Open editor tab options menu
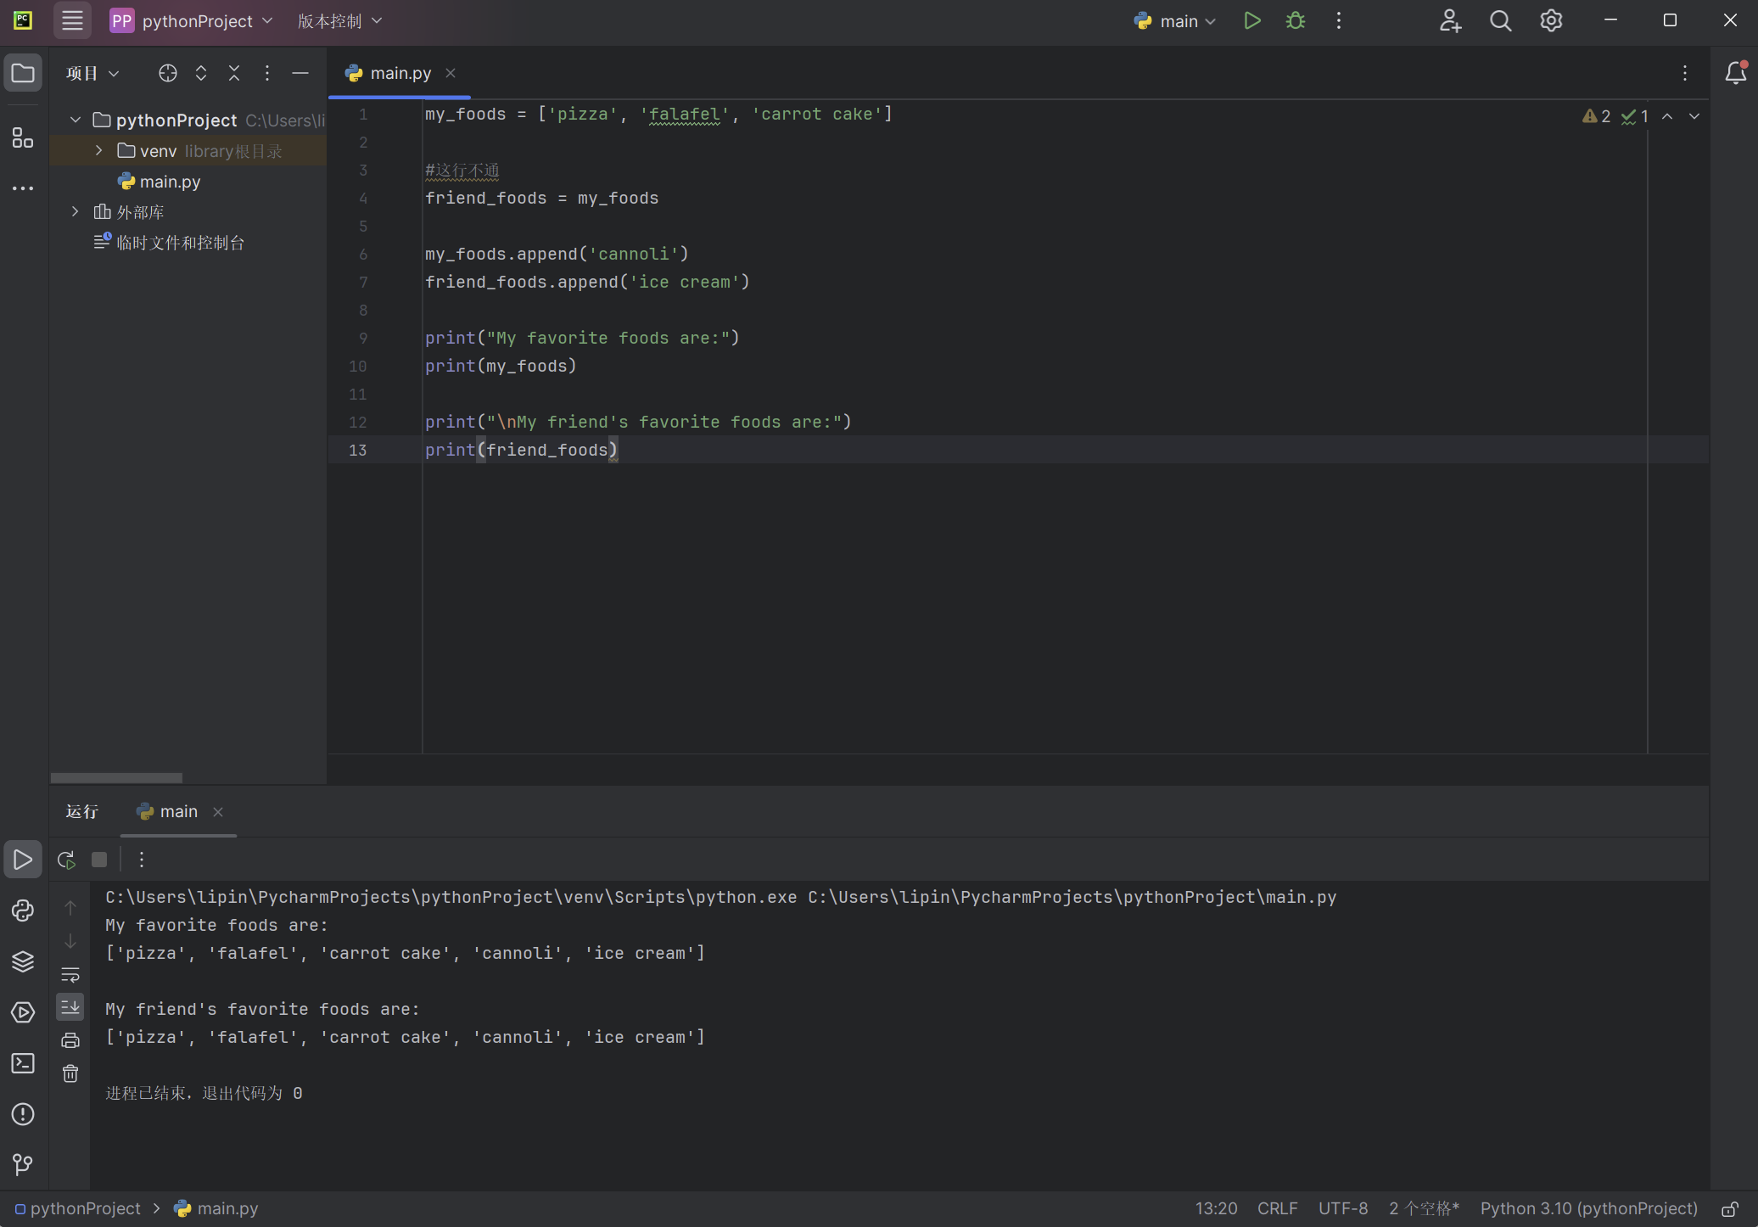This screenshot has height=1227, width=1758. (x=1684, y=73)
